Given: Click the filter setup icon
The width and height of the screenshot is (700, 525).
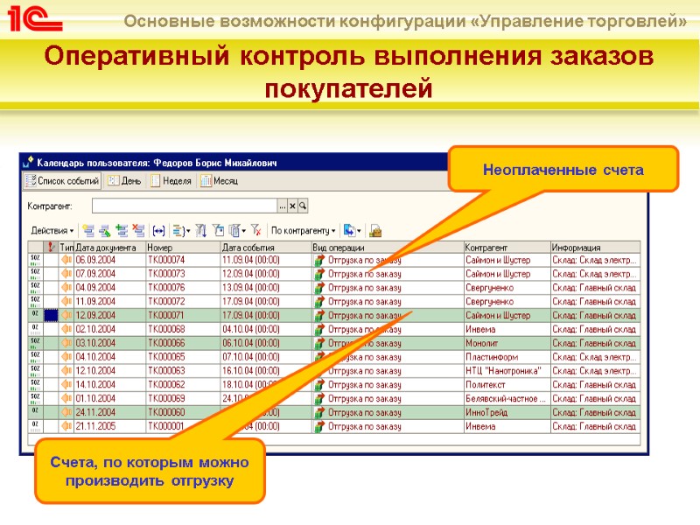Looking at the screenshot, I should point(218,228).
